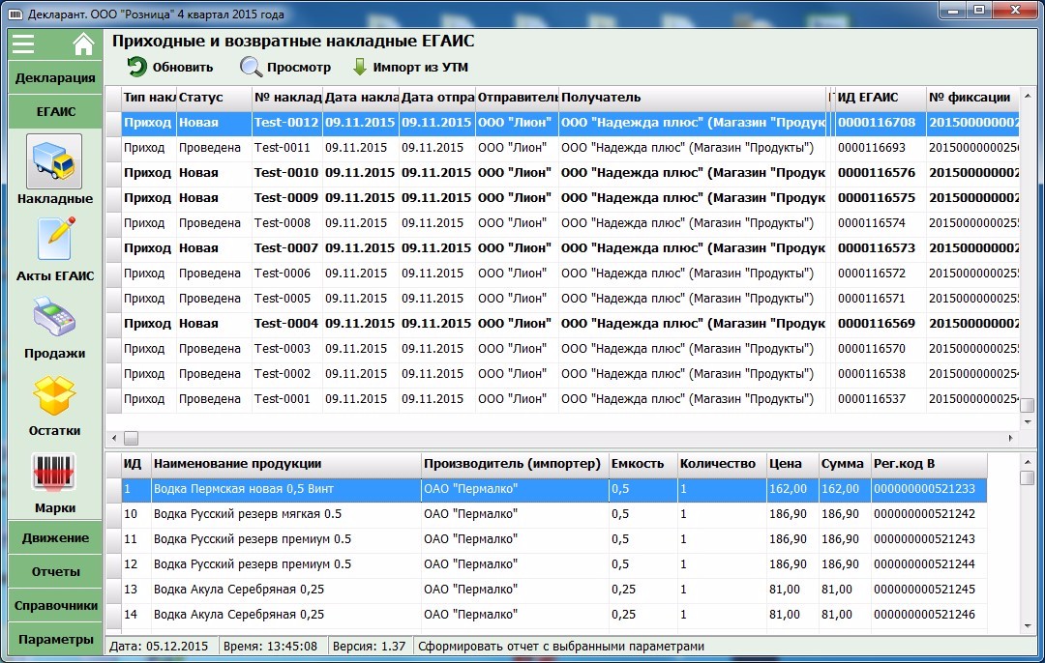Expand the Отчеты sidebar section
The image size is (1045, 663).
pyautogui.click(x=55, y=571)
